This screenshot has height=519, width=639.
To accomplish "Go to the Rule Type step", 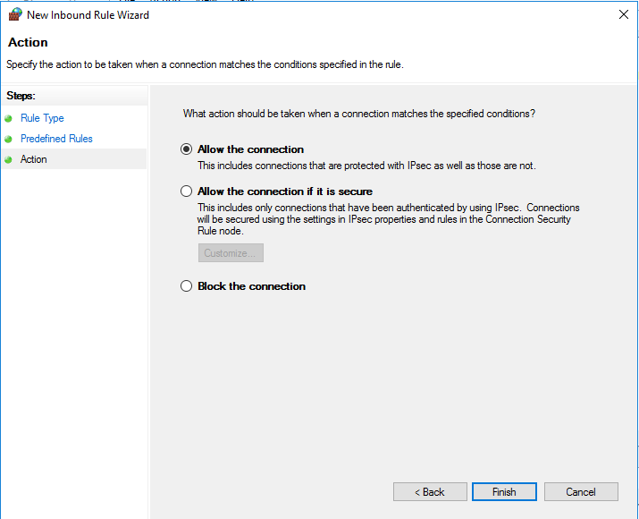I will (x=42, y=118).
